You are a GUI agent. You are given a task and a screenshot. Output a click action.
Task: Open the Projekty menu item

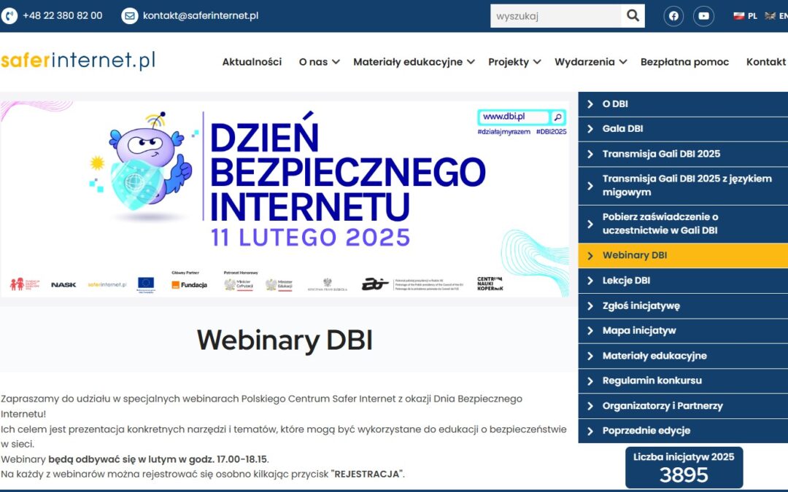[509, 62]
